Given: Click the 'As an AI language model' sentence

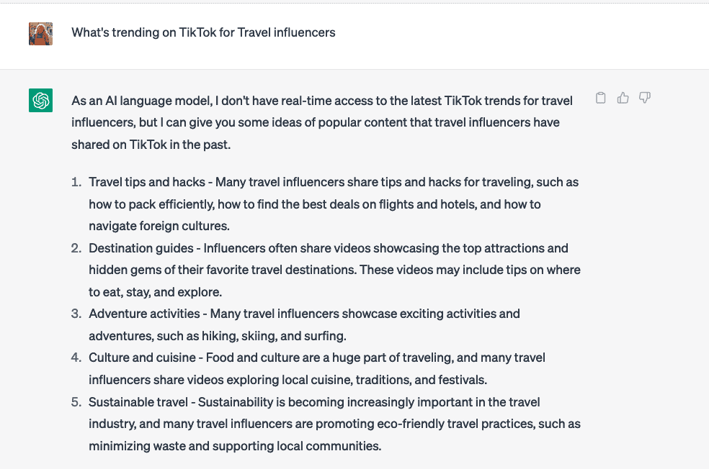Looking at the screenshot, I should click(x=322, y=122).
